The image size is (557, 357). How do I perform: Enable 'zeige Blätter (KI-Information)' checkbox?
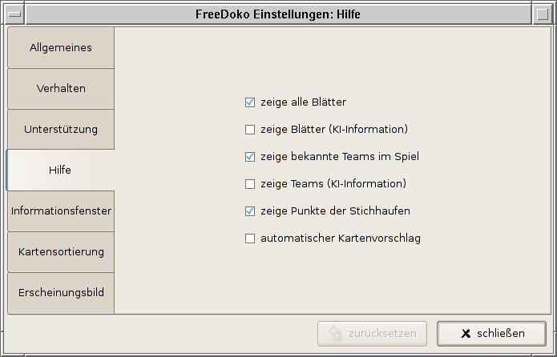(250, 130)
